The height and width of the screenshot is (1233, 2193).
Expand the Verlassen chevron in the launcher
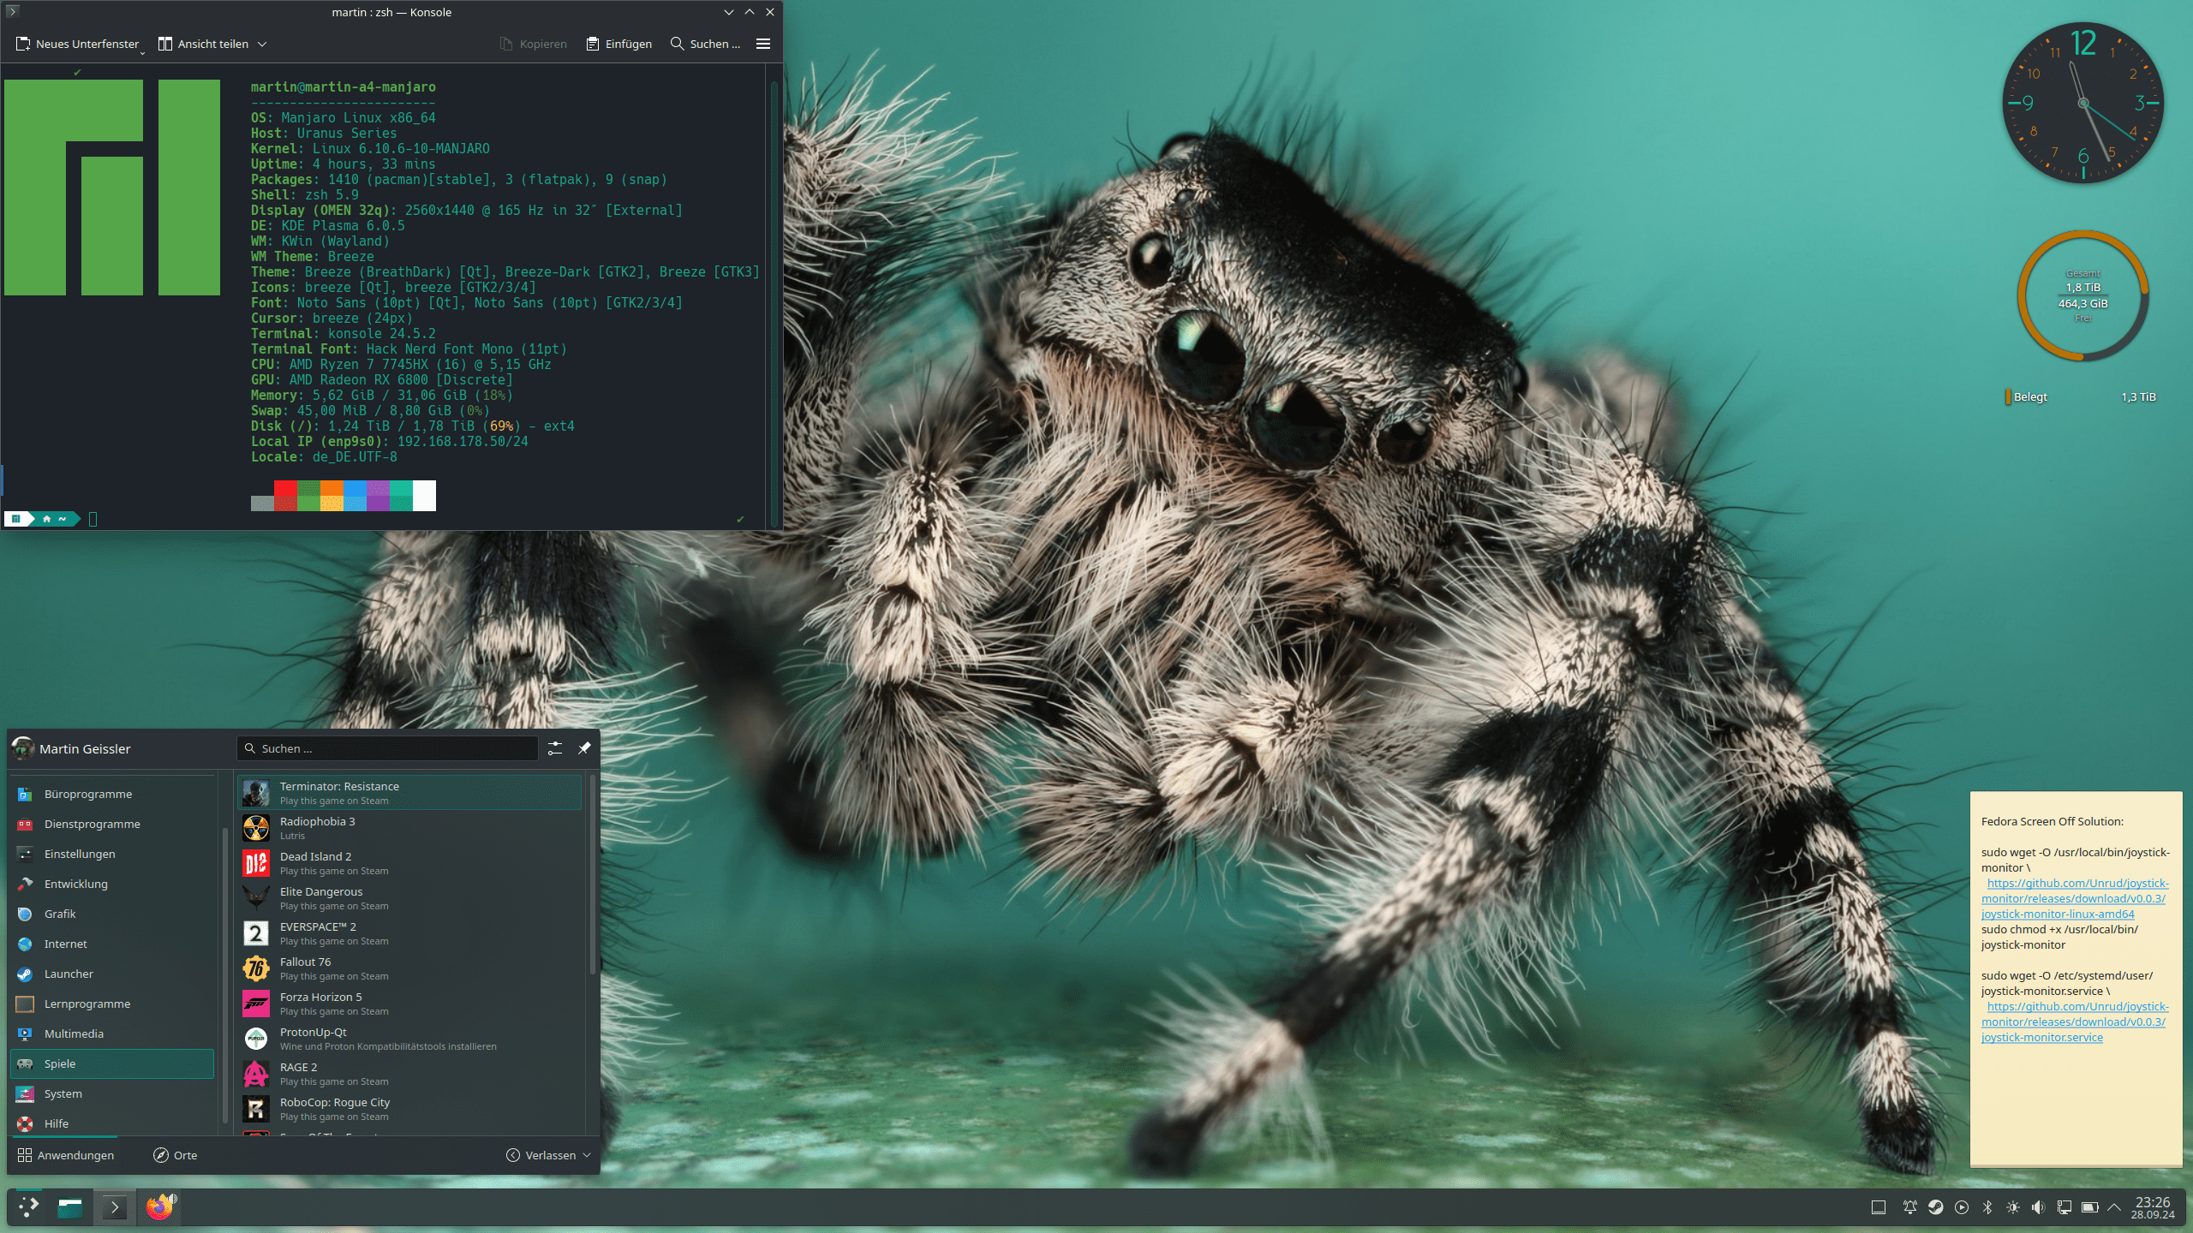(587, 1155)
